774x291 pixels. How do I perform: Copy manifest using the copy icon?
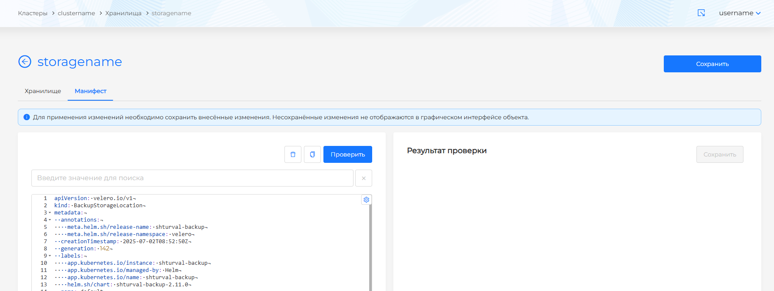click(312, 154)
